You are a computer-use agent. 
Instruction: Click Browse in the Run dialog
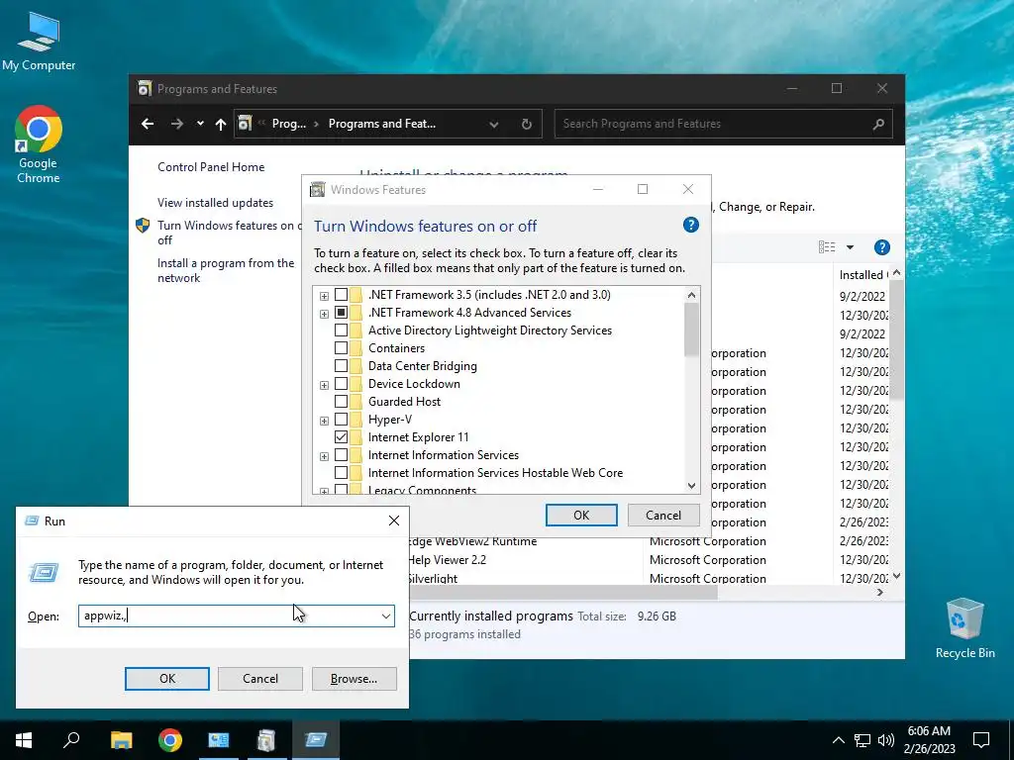point(354,679)
